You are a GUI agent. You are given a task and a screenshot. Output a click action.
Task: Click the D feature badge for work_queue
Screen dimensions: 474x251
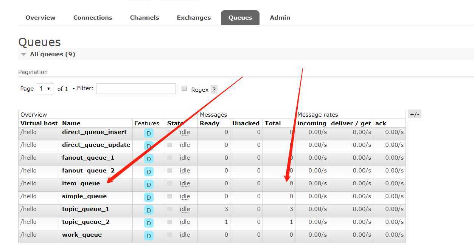coord(149,236)
